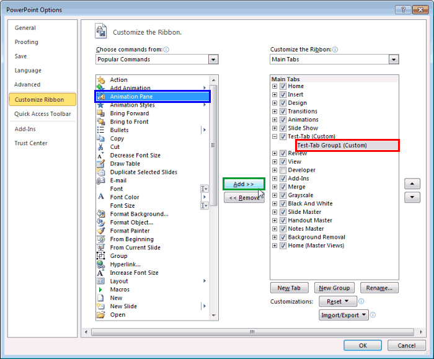Open the Trust Center category
Image resolution: width=434 pixels, height=359 pixels.
pos(31,143)
